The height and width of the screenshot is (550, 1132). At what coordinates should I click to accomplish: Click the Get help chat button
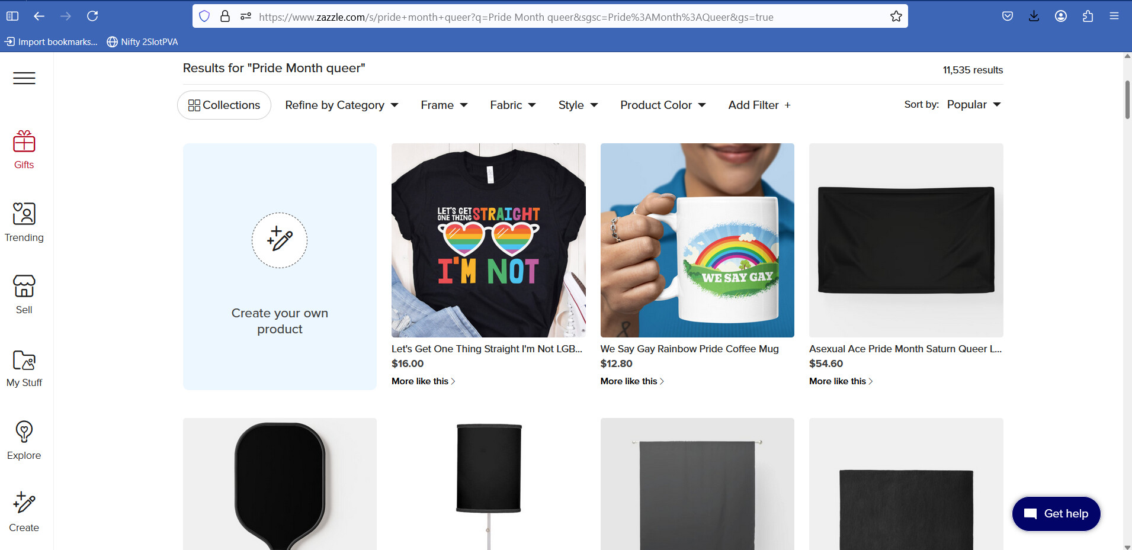coord(1056,513)
